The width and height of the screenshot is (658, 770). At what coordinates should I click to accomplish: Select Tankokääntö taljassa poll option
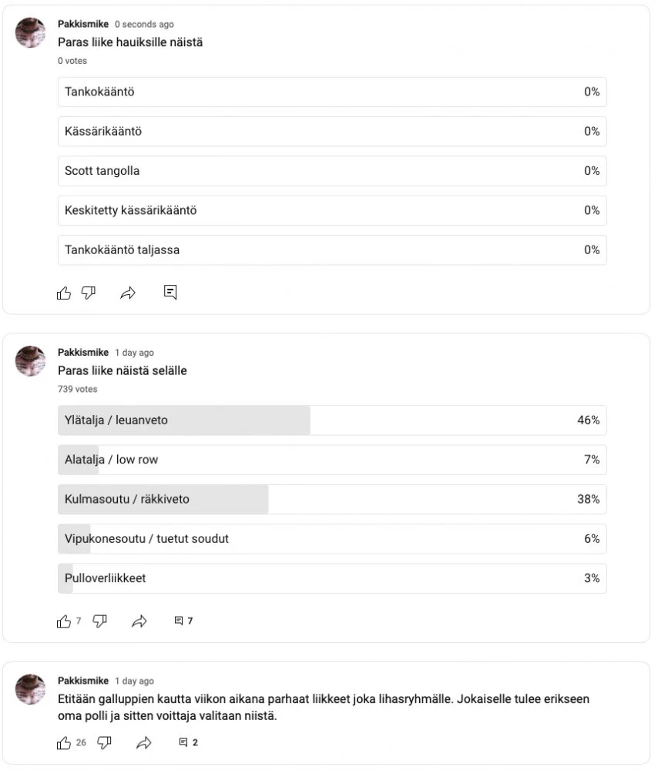(332, 249)
